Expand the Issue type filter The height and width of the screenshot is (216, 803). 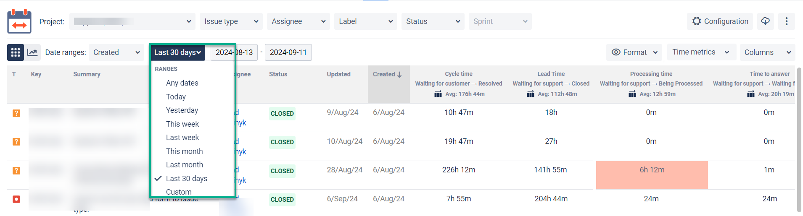click(x=231, y=21)
